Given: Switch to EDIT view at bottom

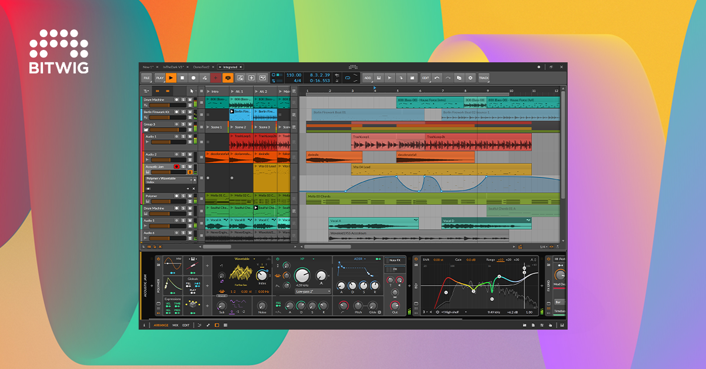Looking at the screenshot, I should pos(186,325).
